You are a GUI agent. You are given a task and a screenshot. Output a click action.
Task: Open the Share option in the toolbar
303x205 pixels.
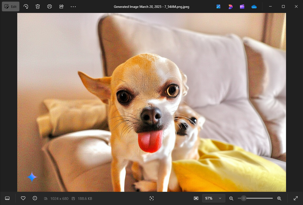coord(61,6)
